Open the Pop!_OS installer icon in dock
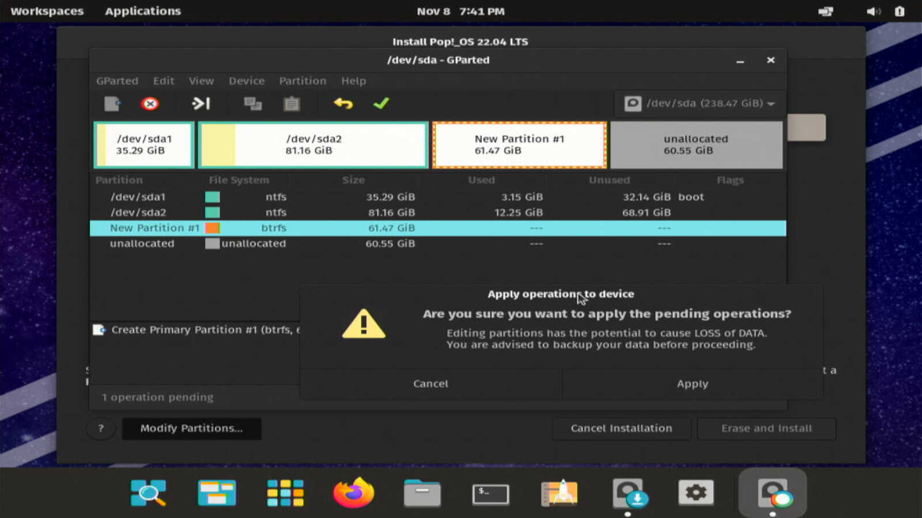Viewport: 922px width, 518px height. tap(629, 493)
